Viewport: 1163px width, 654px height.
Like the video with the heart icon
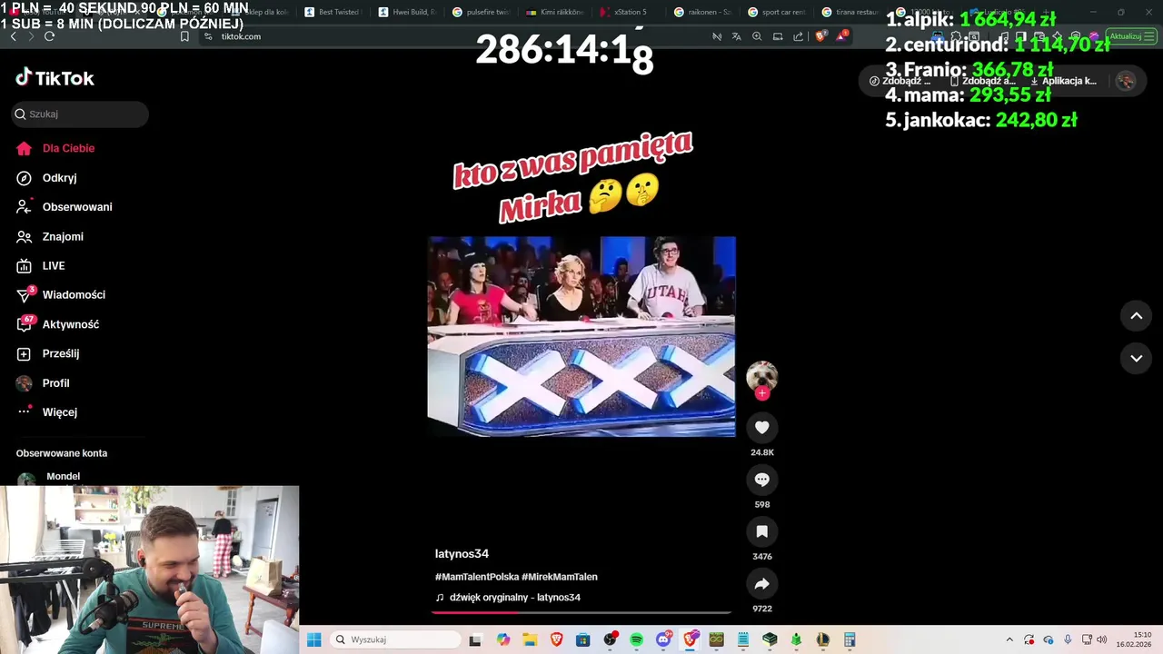761,427
